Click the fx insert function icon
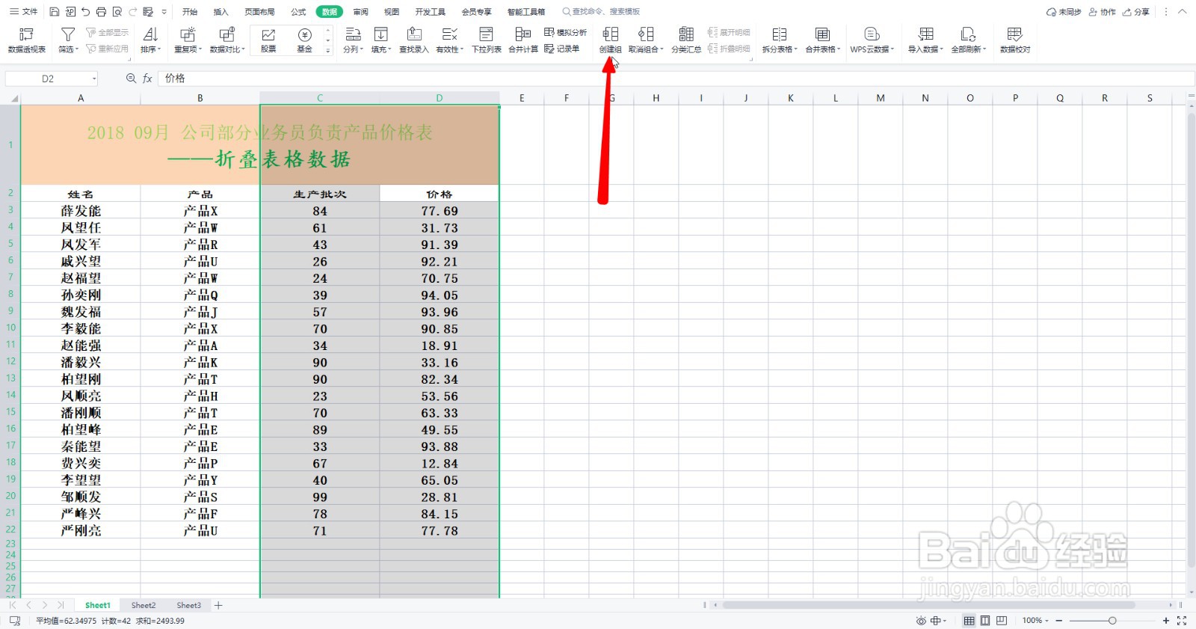Image resolution: width=1196 pixels, height=629 pixels. pos(147,79)
